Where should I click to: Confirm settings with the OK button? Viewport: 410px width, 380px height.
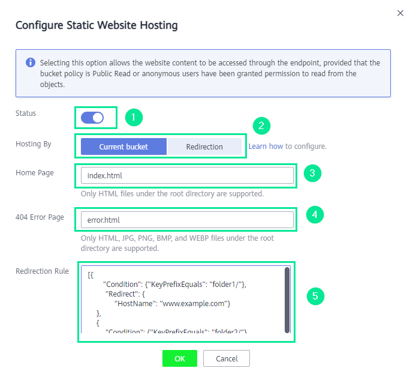coord(180,358)
